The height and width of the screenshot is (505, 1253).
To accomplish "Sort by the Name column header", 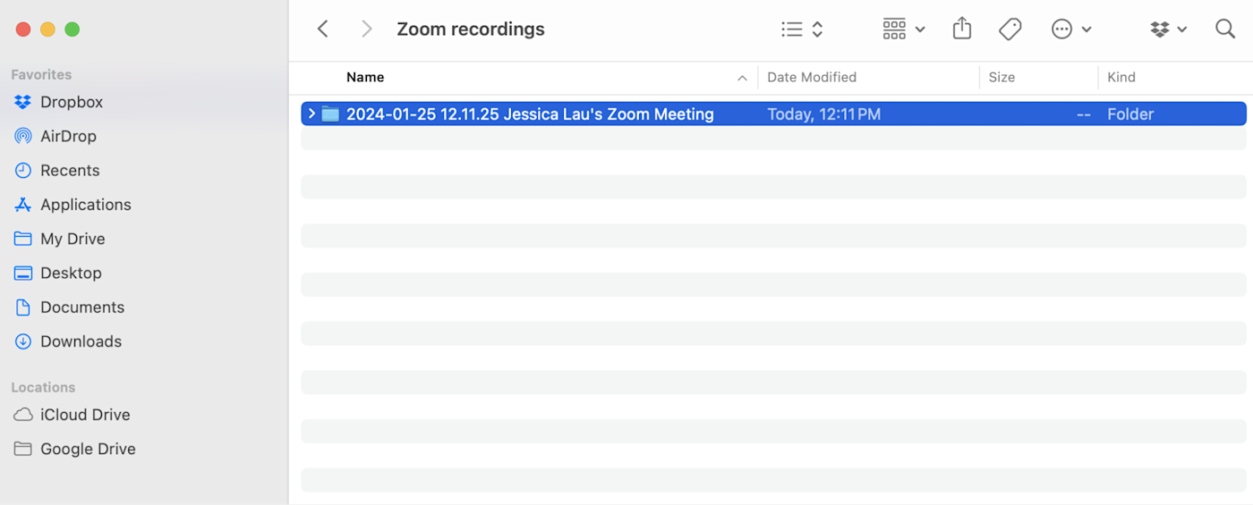I will (365, 77).
